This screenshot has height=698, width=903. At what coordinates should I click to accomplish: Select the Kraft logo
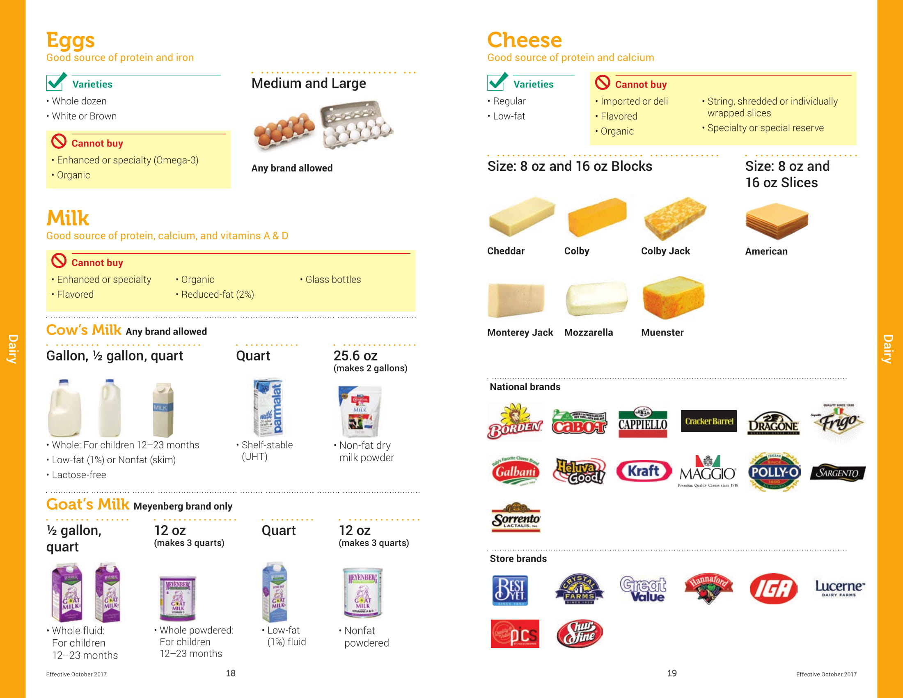tap(644, 471)
